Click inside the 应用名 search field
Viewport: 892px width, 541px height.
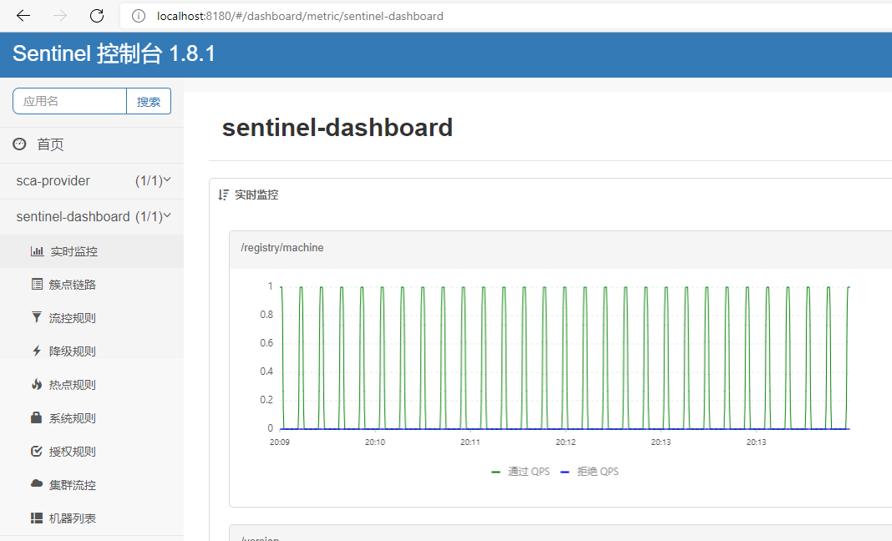69,100
